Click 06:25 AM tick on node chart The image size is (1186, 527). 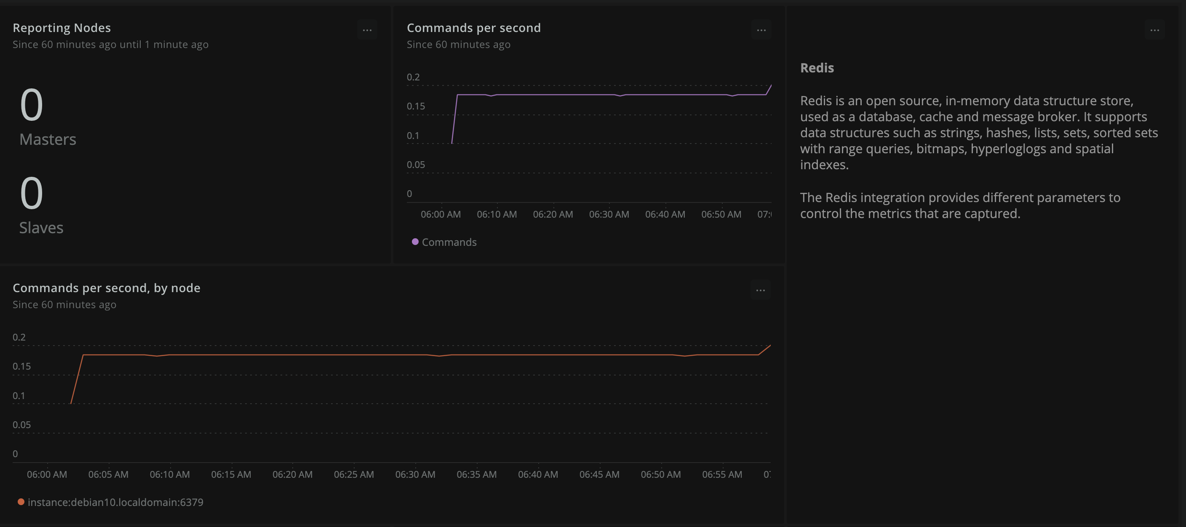click(354, 474)
